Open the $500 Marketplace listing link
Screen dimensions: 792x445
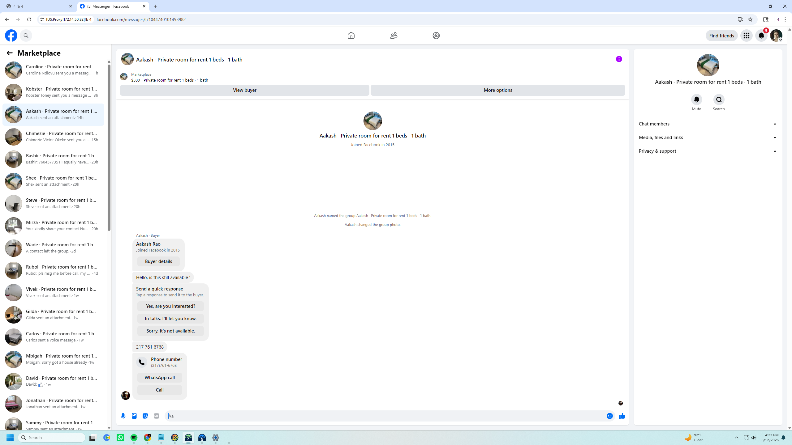tap(170, 80)
